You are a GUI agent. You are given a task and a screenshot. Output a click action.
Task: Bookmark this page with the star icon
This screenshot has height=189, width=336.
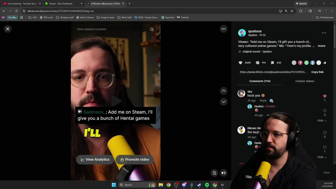(292, 11)
